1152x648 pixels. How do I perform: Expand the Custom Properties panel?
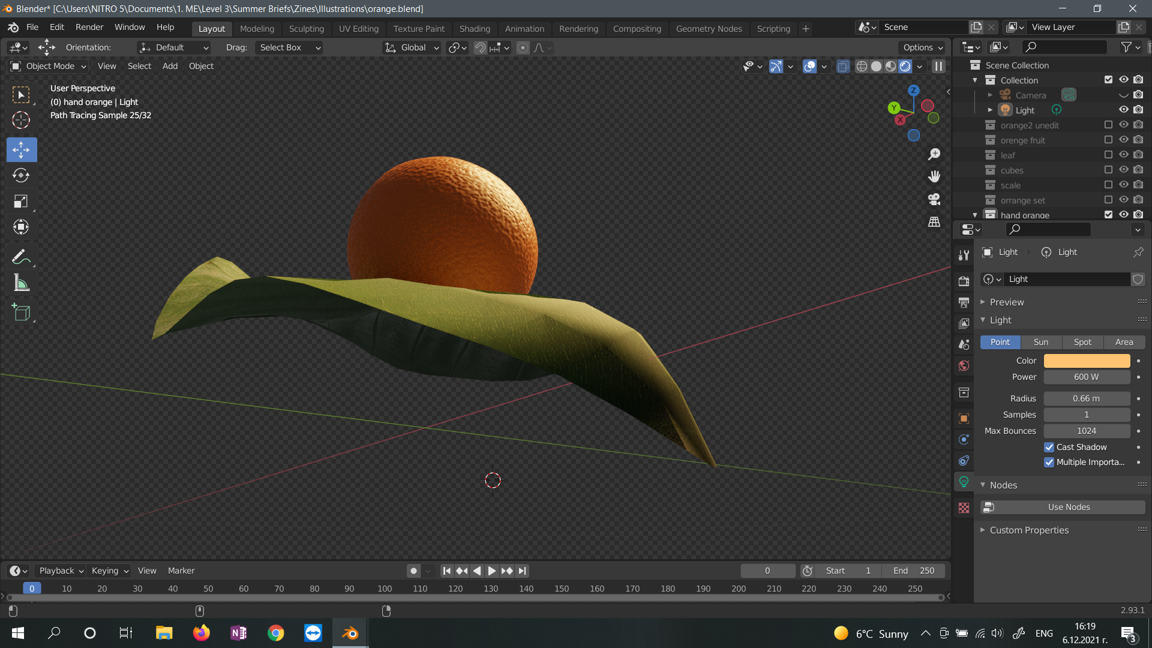click(x=1028, y=530)
